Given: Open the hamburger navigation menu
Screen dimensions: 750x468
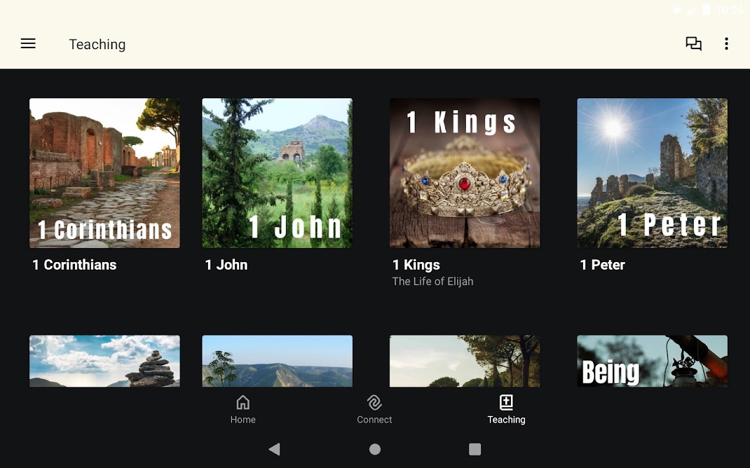Looking at the screenshot, I should click(x=28, y=44).
